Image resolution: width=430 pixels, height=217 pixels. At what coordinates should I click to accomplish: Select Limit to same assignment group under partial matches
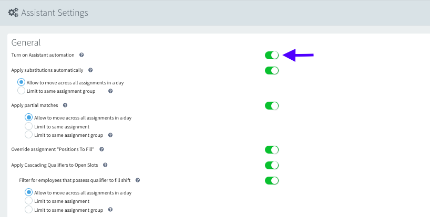[28, 135]
